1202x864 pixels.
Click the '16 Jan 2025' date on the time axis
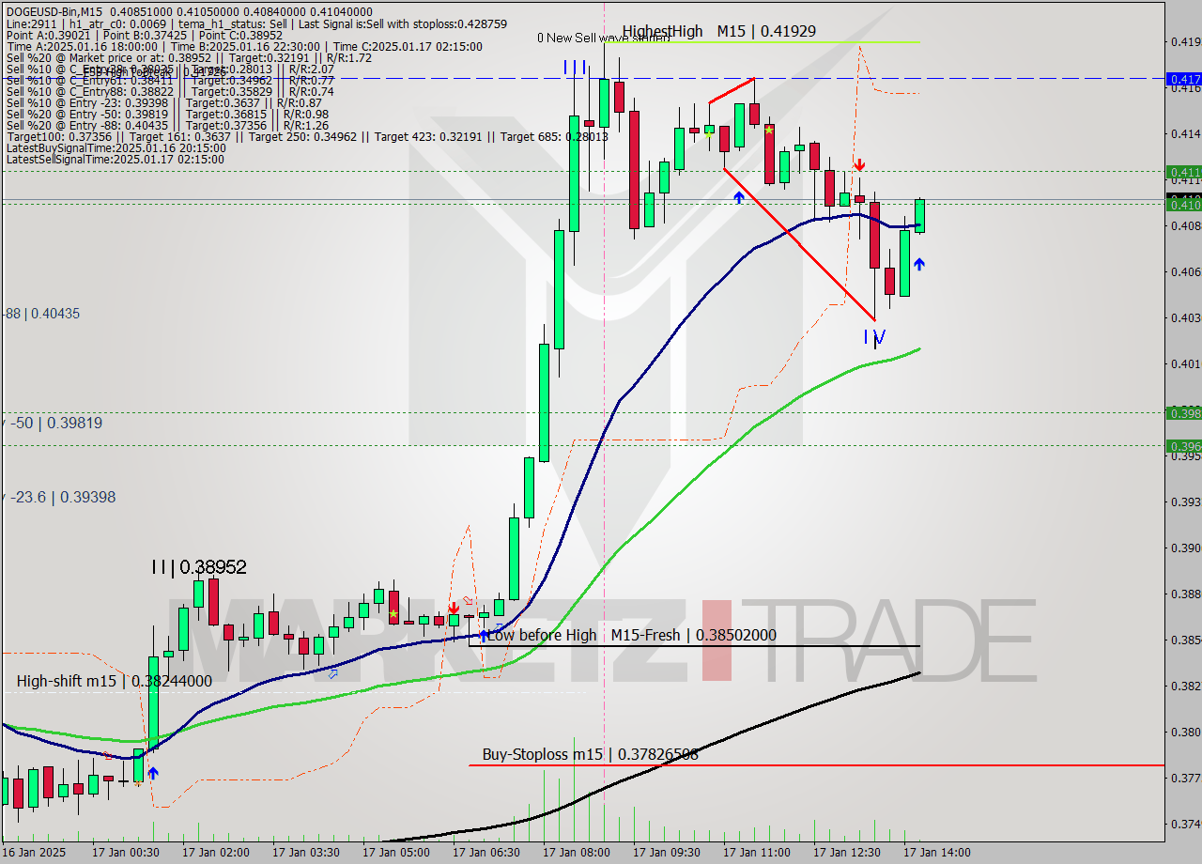(x=33, y=853)
